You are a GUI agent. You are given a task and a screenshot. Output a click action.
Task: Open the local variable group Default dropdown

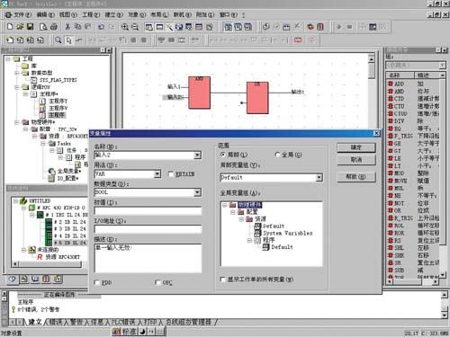click(319, 177)
